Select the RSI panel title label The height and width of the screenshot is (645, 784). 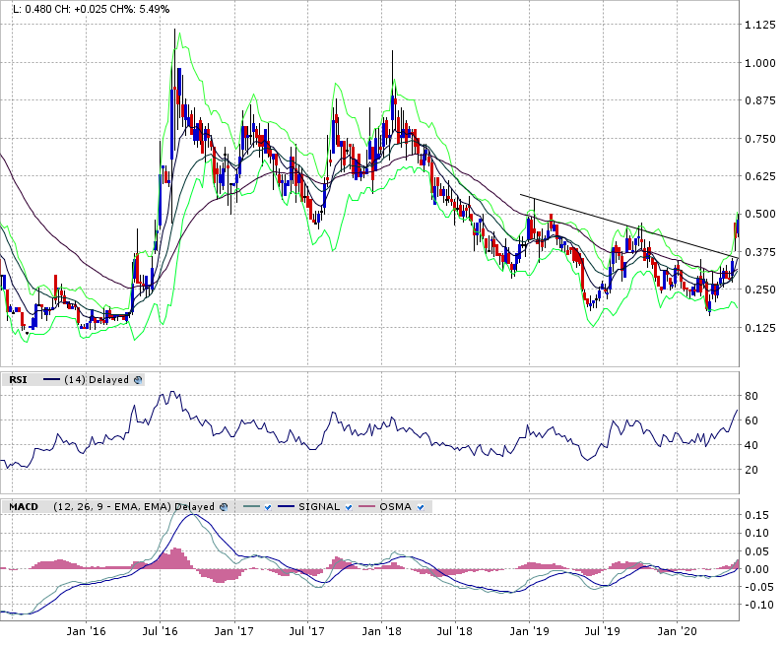pos(18,379)
